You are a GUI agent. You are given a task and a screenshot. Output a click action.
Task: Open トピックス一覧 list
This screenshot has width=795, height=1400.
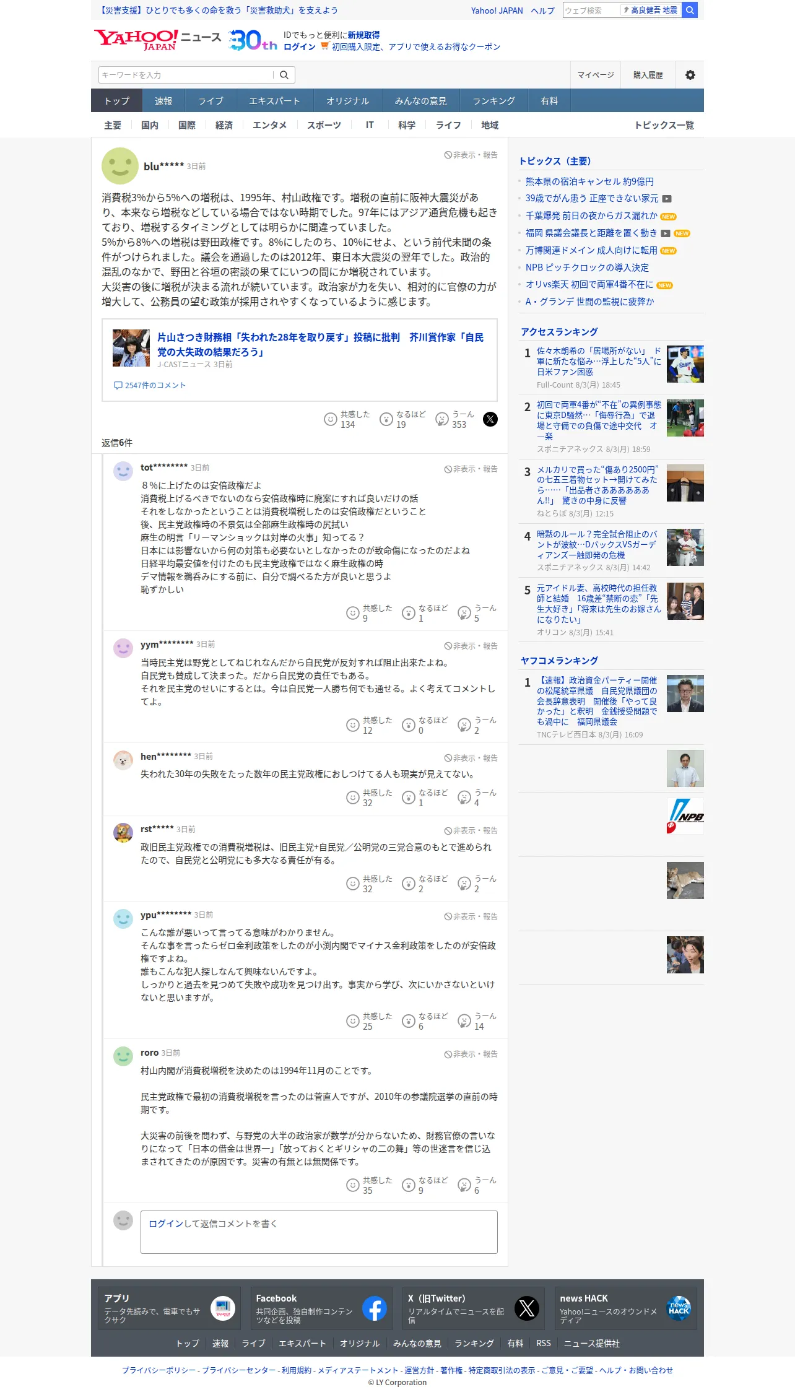[664, 125]
